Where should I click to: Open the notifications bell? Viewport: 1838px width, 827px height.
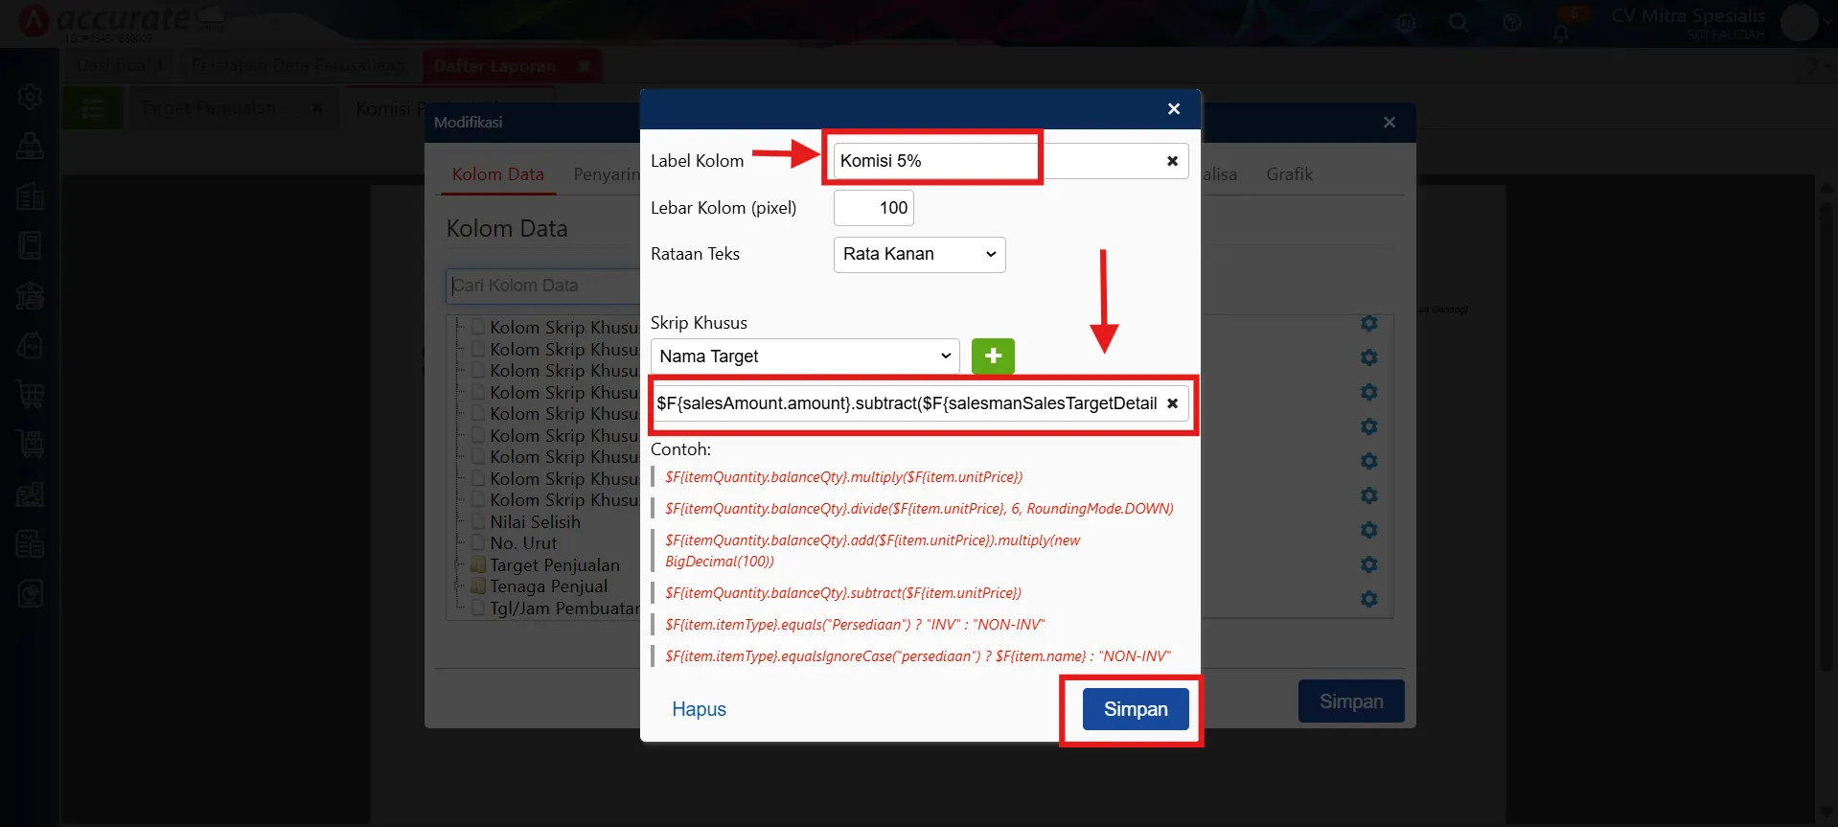(1561, 33)
